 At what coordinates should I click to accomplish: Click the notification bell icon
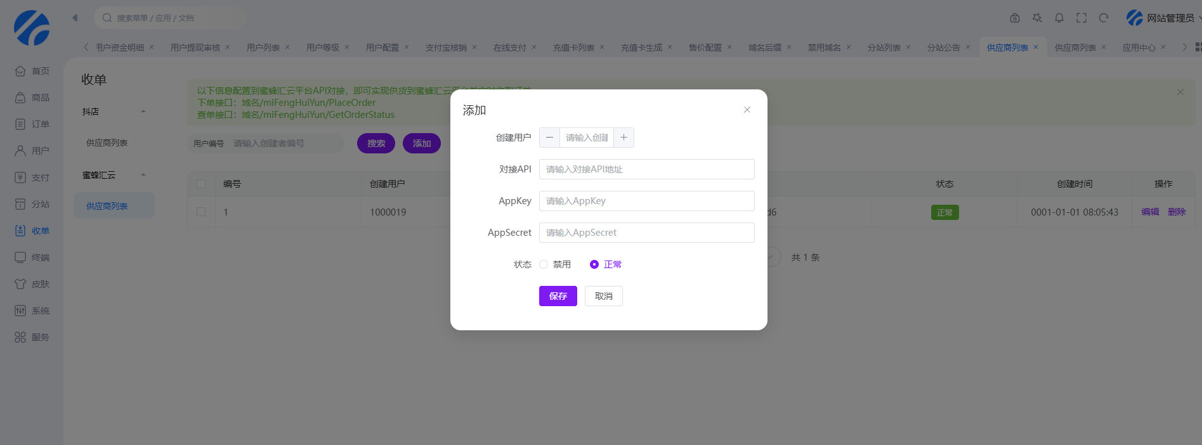[x=1059, y=18]
